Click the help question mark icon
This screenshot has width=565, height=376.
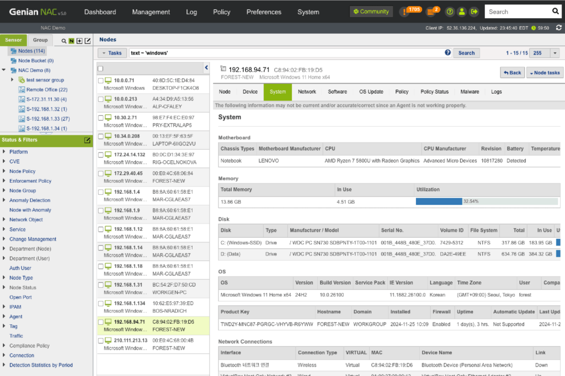[x=450, y=12]
